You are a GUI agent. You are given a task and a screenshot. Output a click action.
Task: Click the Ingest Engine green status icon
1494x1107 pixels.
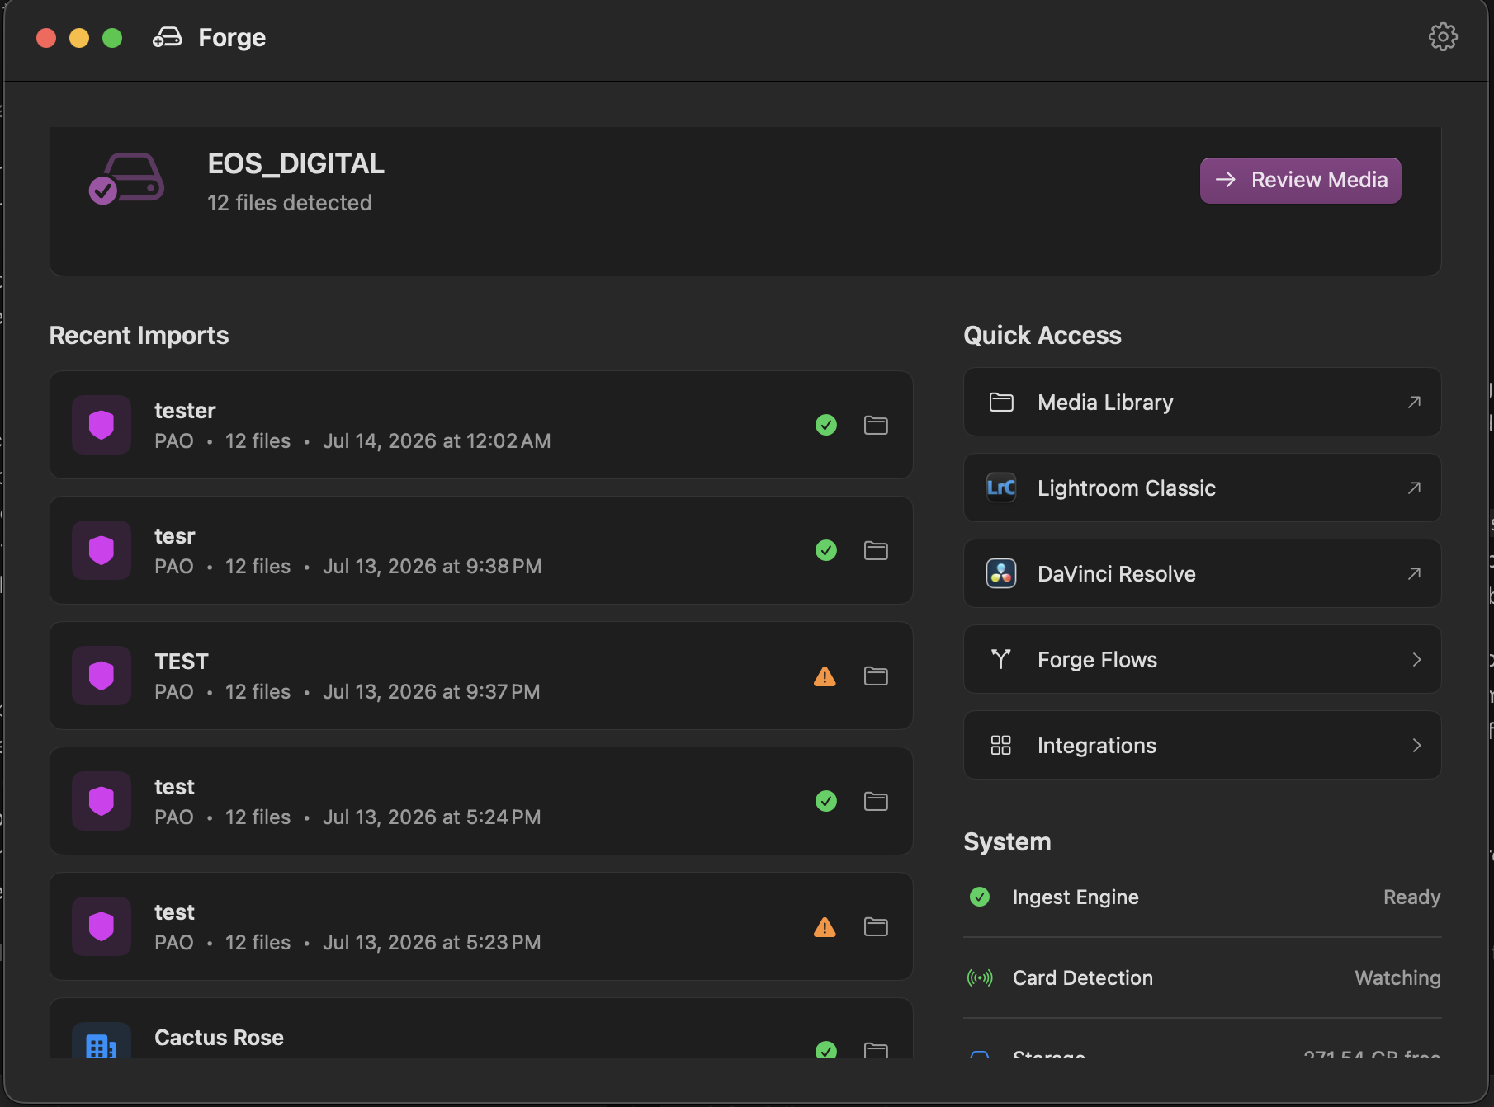pyautogui.click(x=980, y=897)
